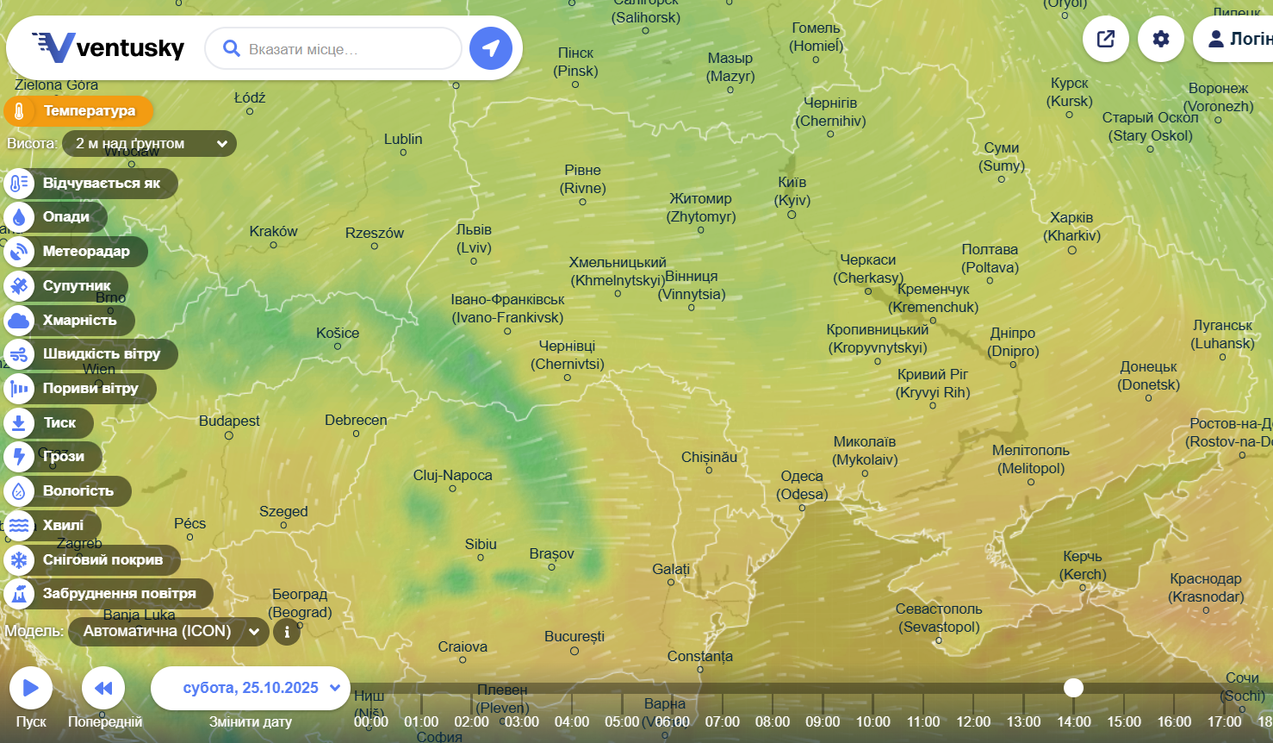1273x743 pixels.
Task: Click the timeline slider handle at 14:00
Action: click(1073, 687)
